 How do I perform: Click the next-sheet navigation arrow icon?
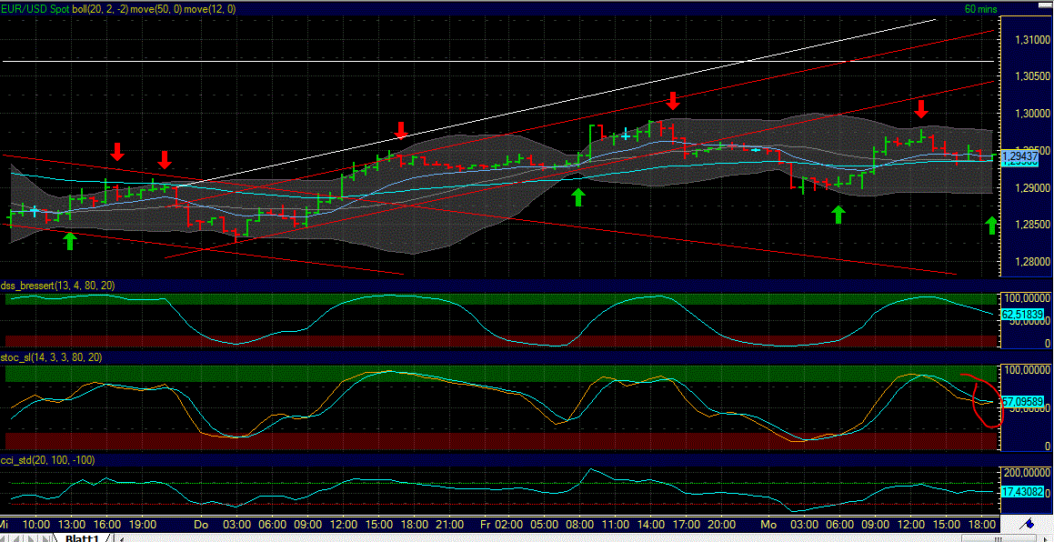(31, 537)
